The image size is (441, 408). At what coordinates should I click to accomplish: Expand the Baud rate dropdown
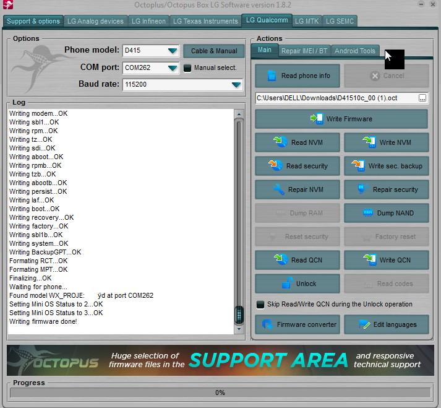tap(236, 84)
